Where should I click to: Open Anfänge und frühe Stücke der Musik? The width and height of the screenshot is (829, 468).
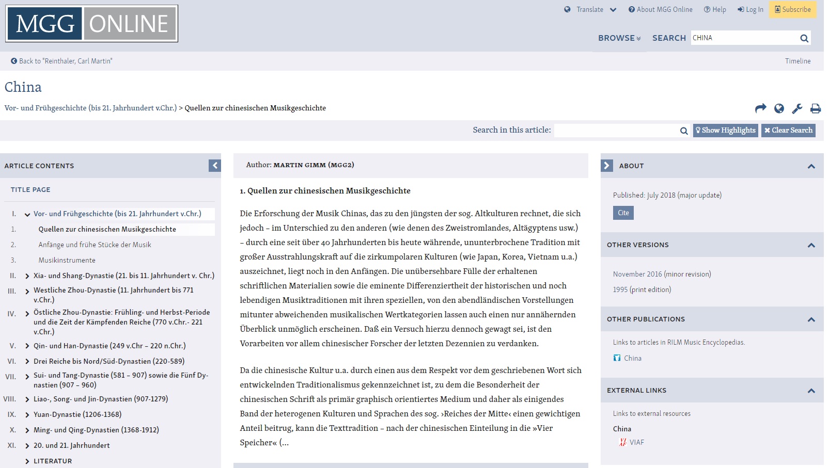click(x=95, y=245)
